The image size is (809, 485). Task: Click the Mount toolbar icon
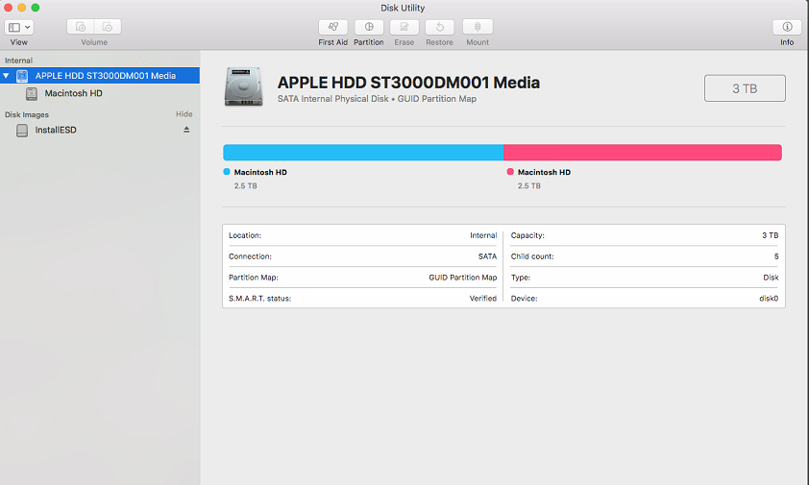[478, 27]
